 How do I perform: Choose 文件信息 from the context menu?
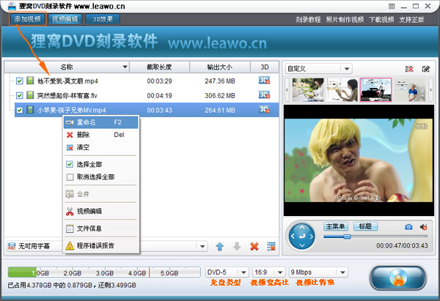tap(101, 228)
